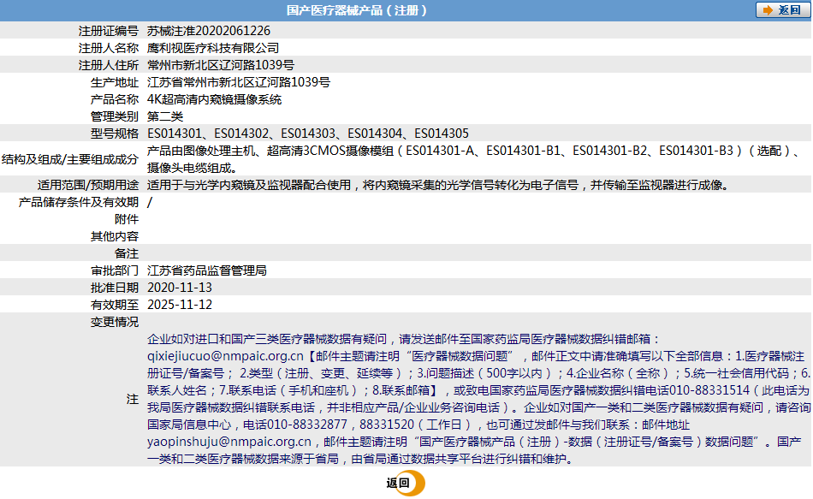Select address 常州市新北区辽河路1039号
The height and width of the screenshot is (499, 813).
click(x=220, y=65)
